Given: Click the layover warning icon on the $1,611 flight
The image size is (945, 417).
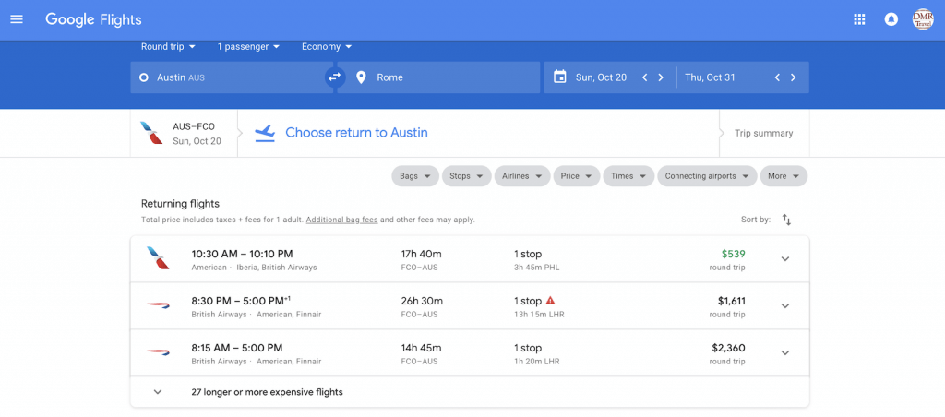Looking at the screenshot, I should pyautogui.click(x=550, y=300).
